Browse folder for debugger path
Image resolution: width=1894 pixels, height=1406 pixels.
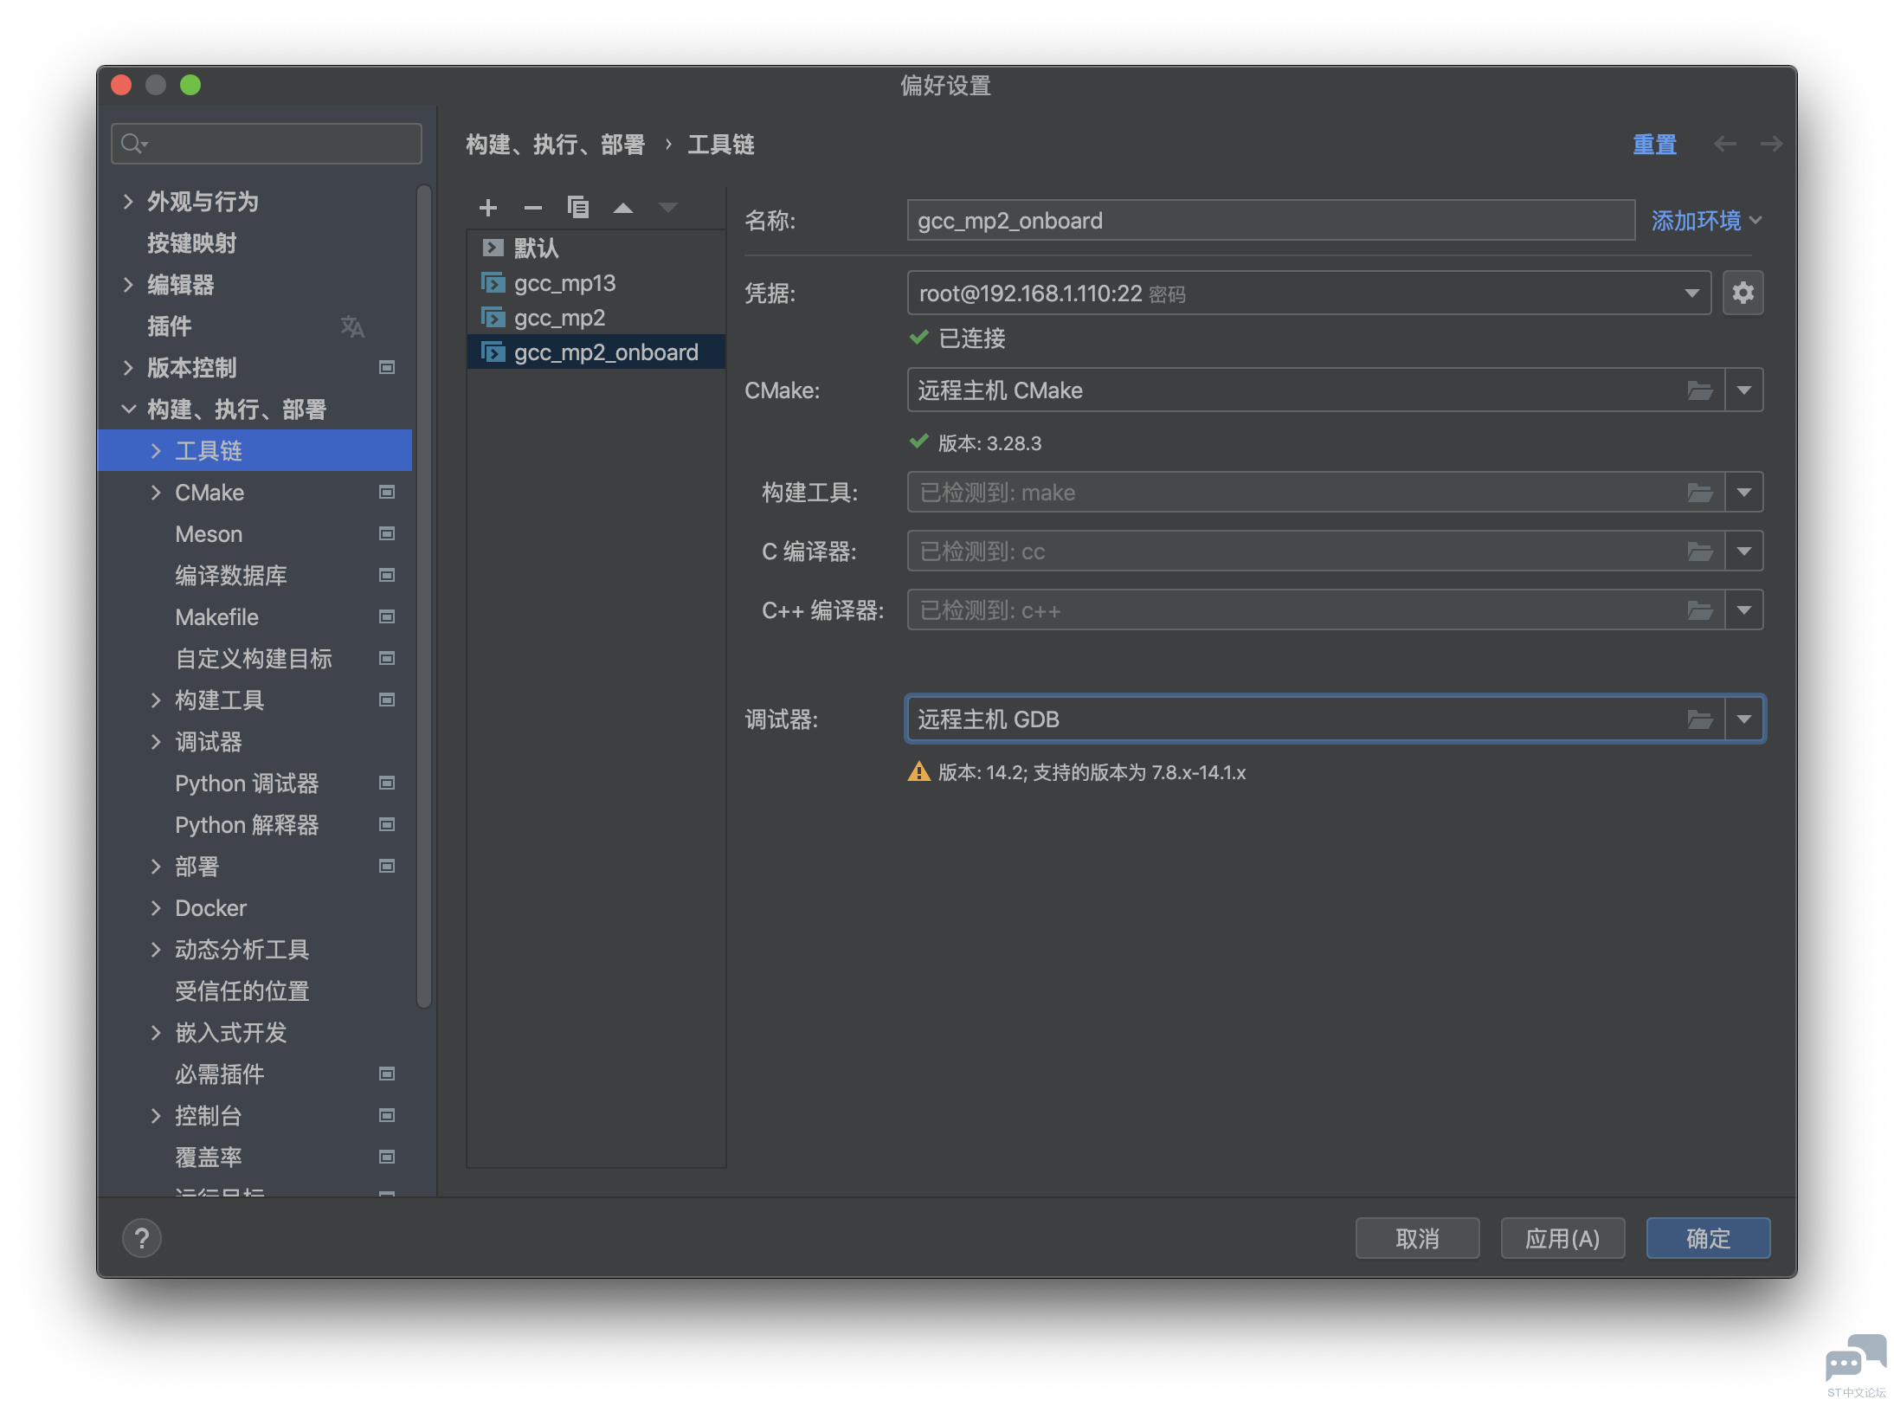[x=1700, y=719]
